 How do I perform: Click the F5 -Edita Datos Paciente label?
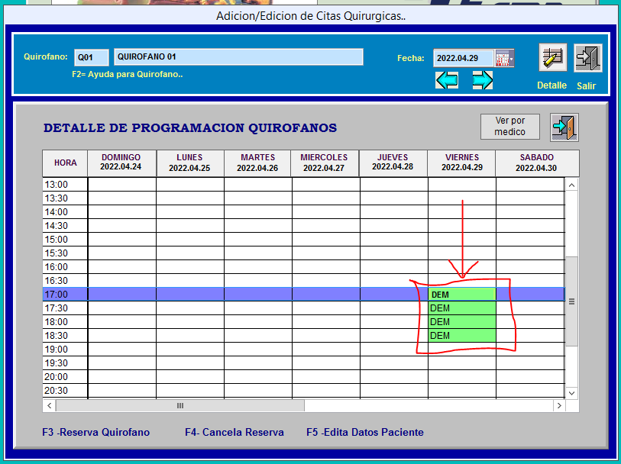coord(365,433)
